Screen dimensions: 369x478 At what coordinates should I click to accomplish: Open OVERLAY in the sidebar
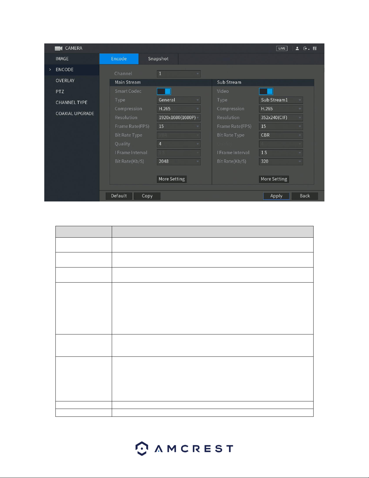click(65, 81)
